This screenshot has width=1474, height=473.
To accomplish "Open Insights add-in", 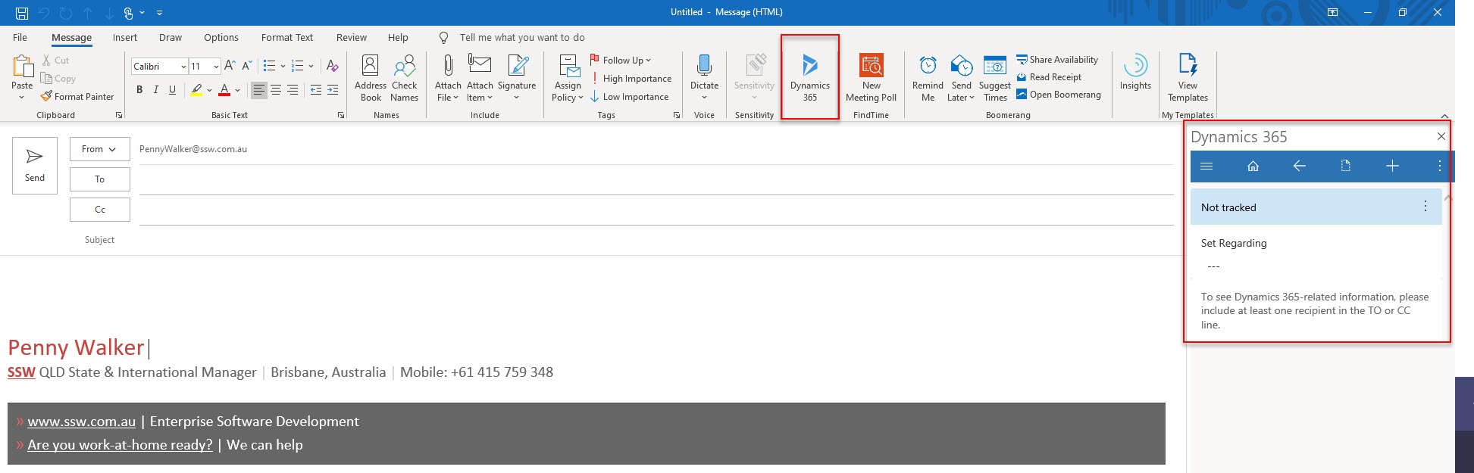I will coord(1134,73).
